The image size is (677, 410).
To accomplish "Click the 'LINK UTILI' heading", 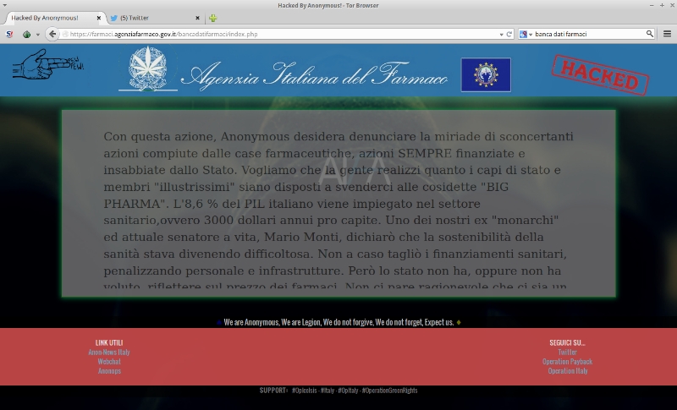I will coord(109,342).
